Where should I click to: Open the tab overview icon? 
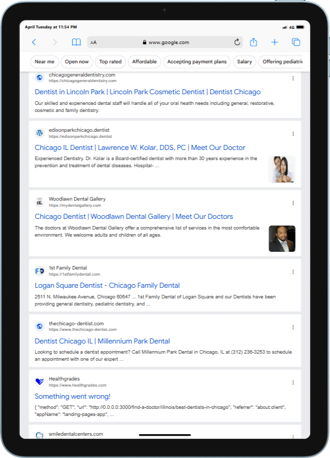point(296,43)
